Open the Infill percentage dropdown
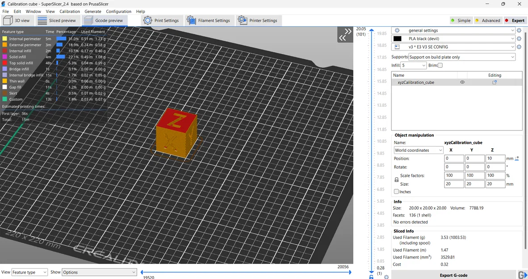Screen dimensions: 528x279 tap(414, 65)
